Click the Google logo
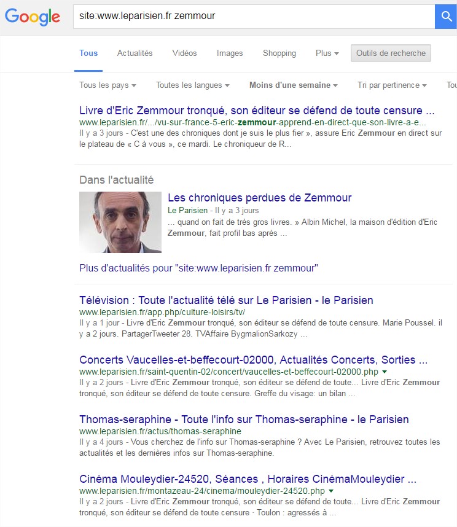The width and height of the screenshot is (457, 527). 33,17
